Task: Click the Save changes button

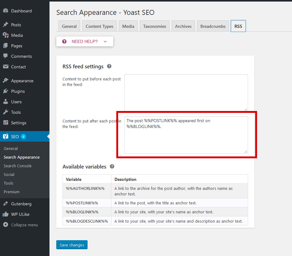Action: pyautogui.click(x=72, y=245)
